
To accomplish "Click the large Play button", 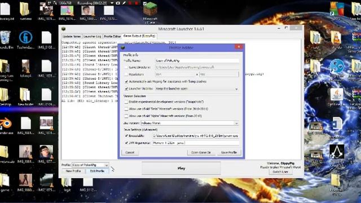I will point(181,168).
